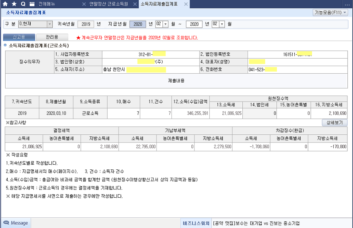
Task: Open the more options ellipsis at top right
Action: coord(347,4)
